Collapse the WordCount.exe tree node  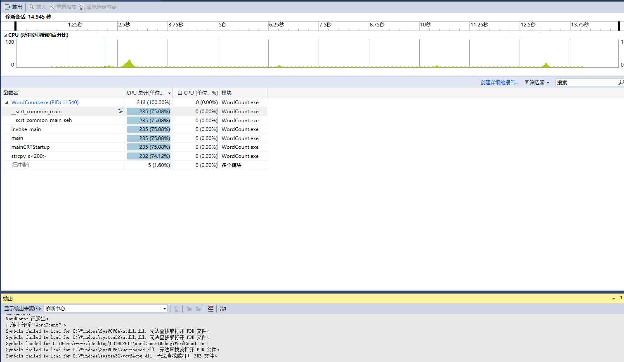(6, 102)
